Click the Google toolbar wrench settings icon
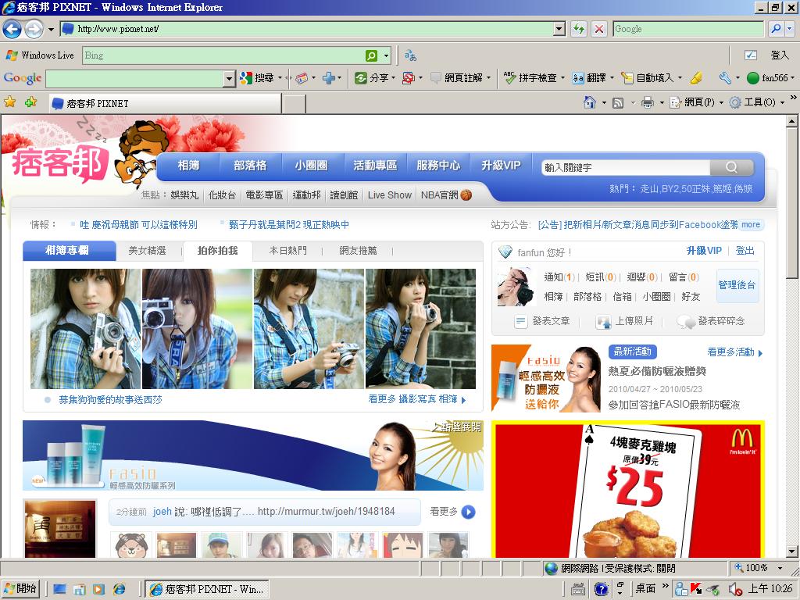 (725, 77)
